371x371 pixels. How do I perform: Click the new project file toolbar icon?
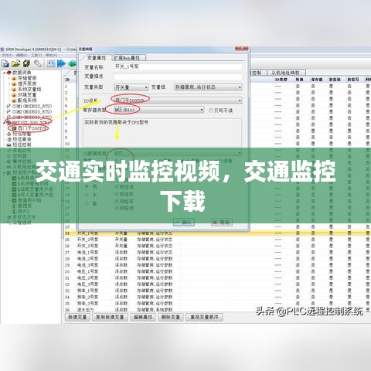coord(5,63)
